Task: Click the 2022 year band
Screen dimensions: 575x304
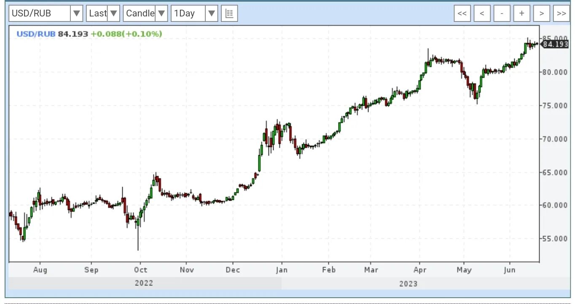Action: [144, 283]
